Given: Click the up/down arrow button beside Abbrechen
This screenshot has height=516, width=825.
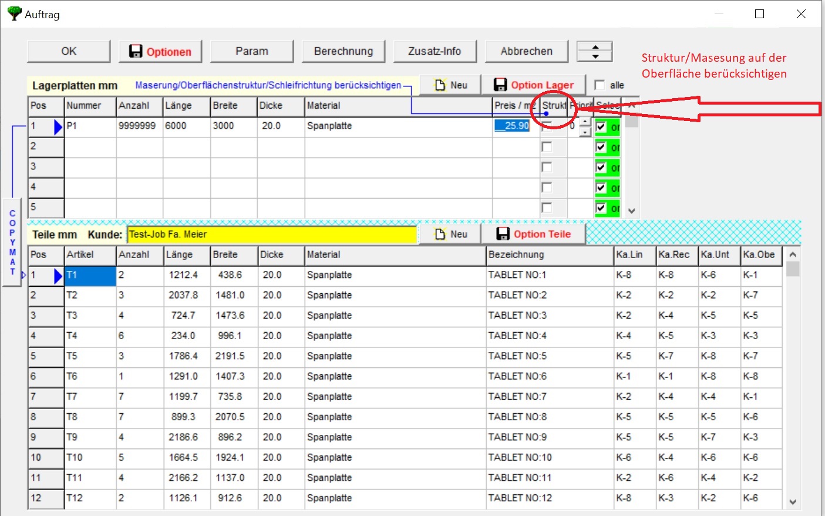Looking at the screenshot, I should click(595, 52).
